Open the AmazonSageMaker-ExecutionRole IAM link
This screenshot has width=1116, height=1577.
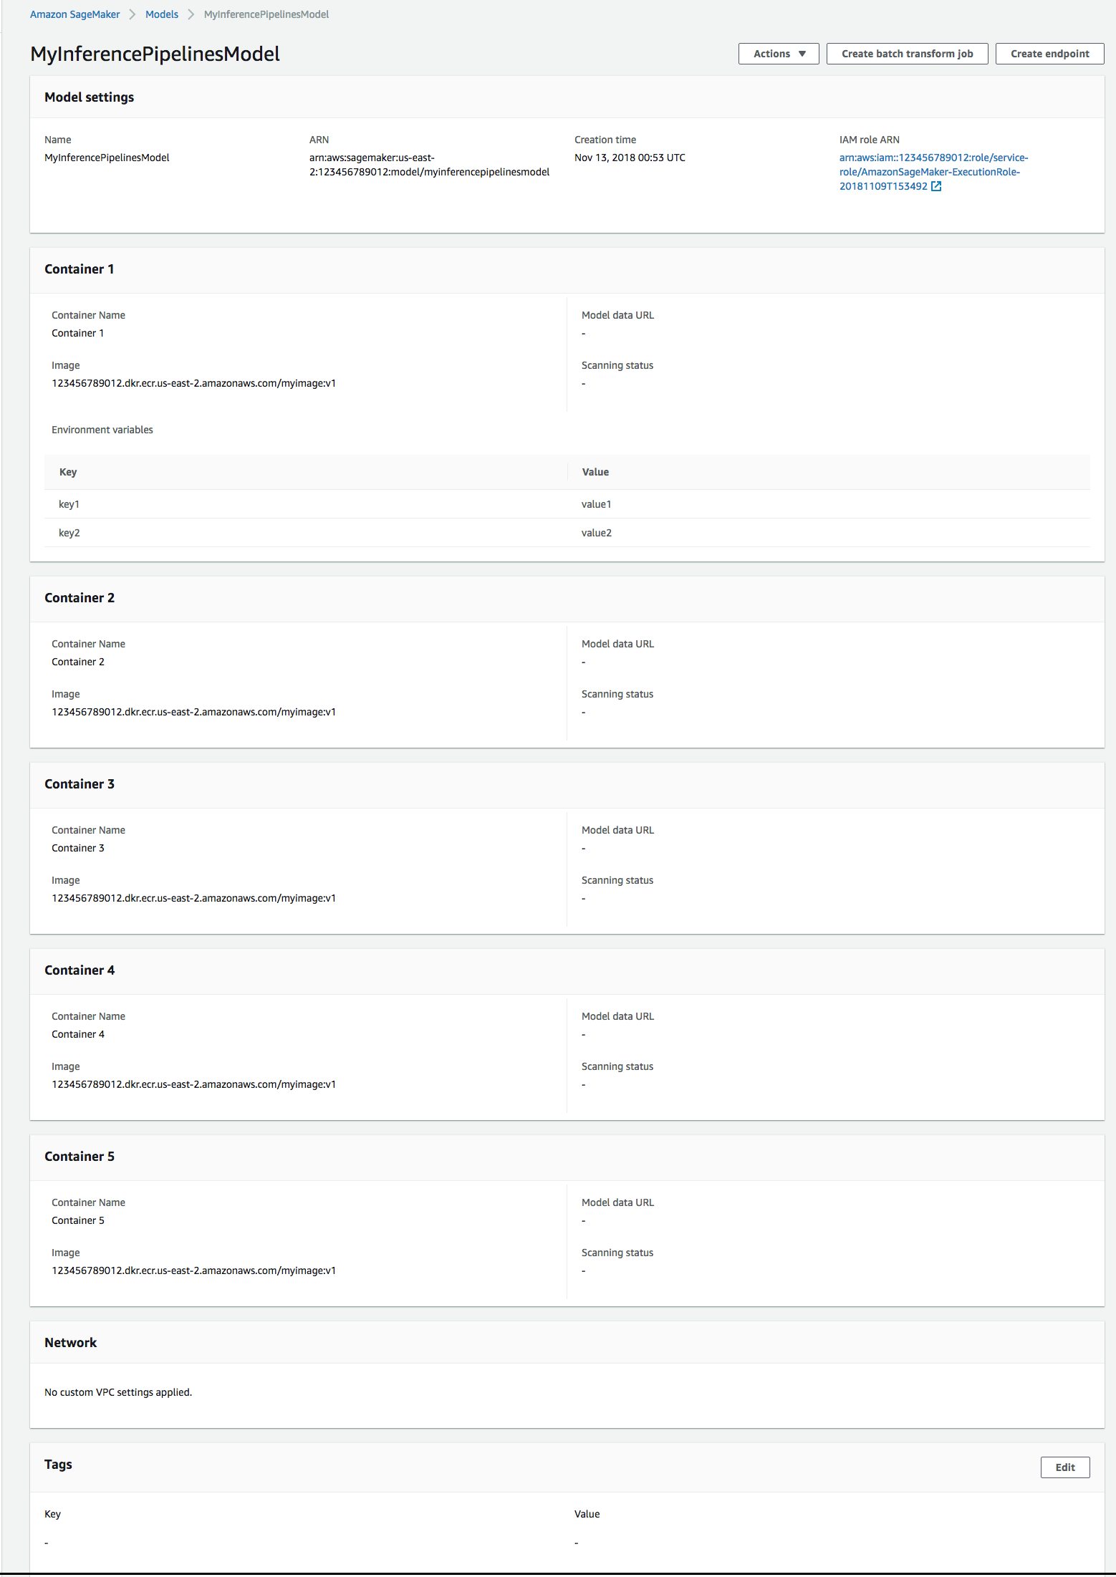tap(930, 171)
